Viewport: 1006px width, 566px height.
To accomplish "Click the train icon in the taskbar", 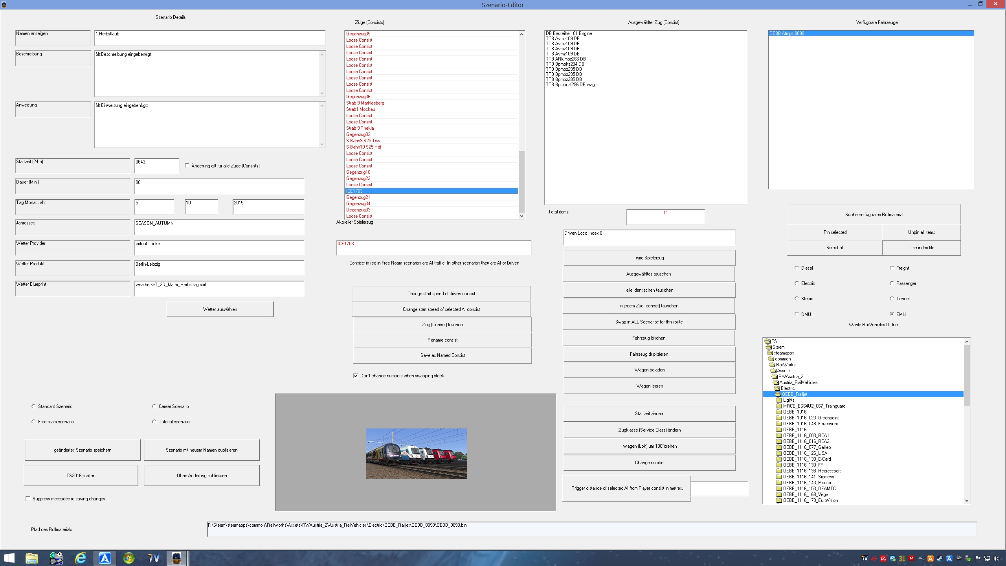I will pos(176,558).
